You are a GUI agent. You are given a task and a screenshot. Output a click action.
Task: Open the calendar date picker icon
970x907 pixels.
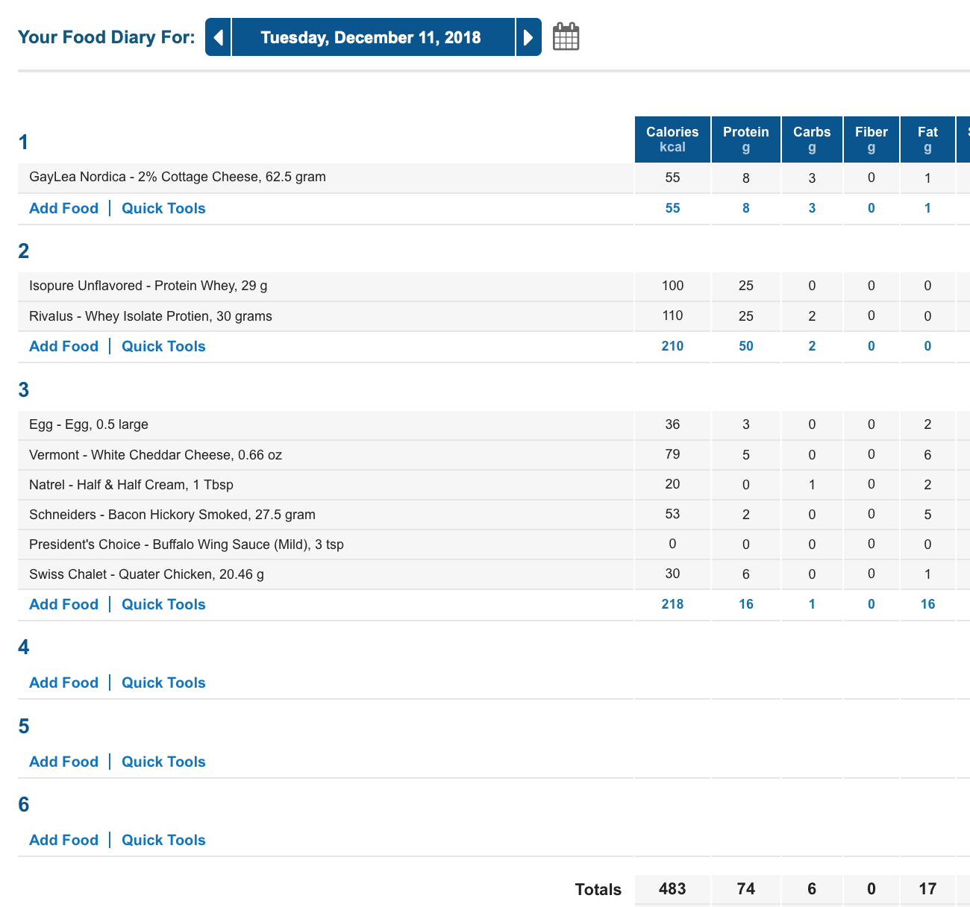pyautogui.click(x=566, y=37)
